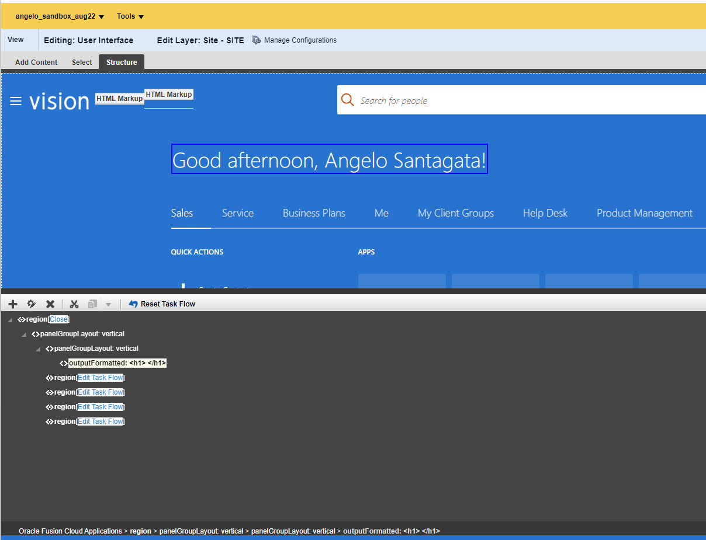Image resolution: width=706 pixels, height=540 pixels.
Task: Switch to the Select tab
Action: pos(82,62)
